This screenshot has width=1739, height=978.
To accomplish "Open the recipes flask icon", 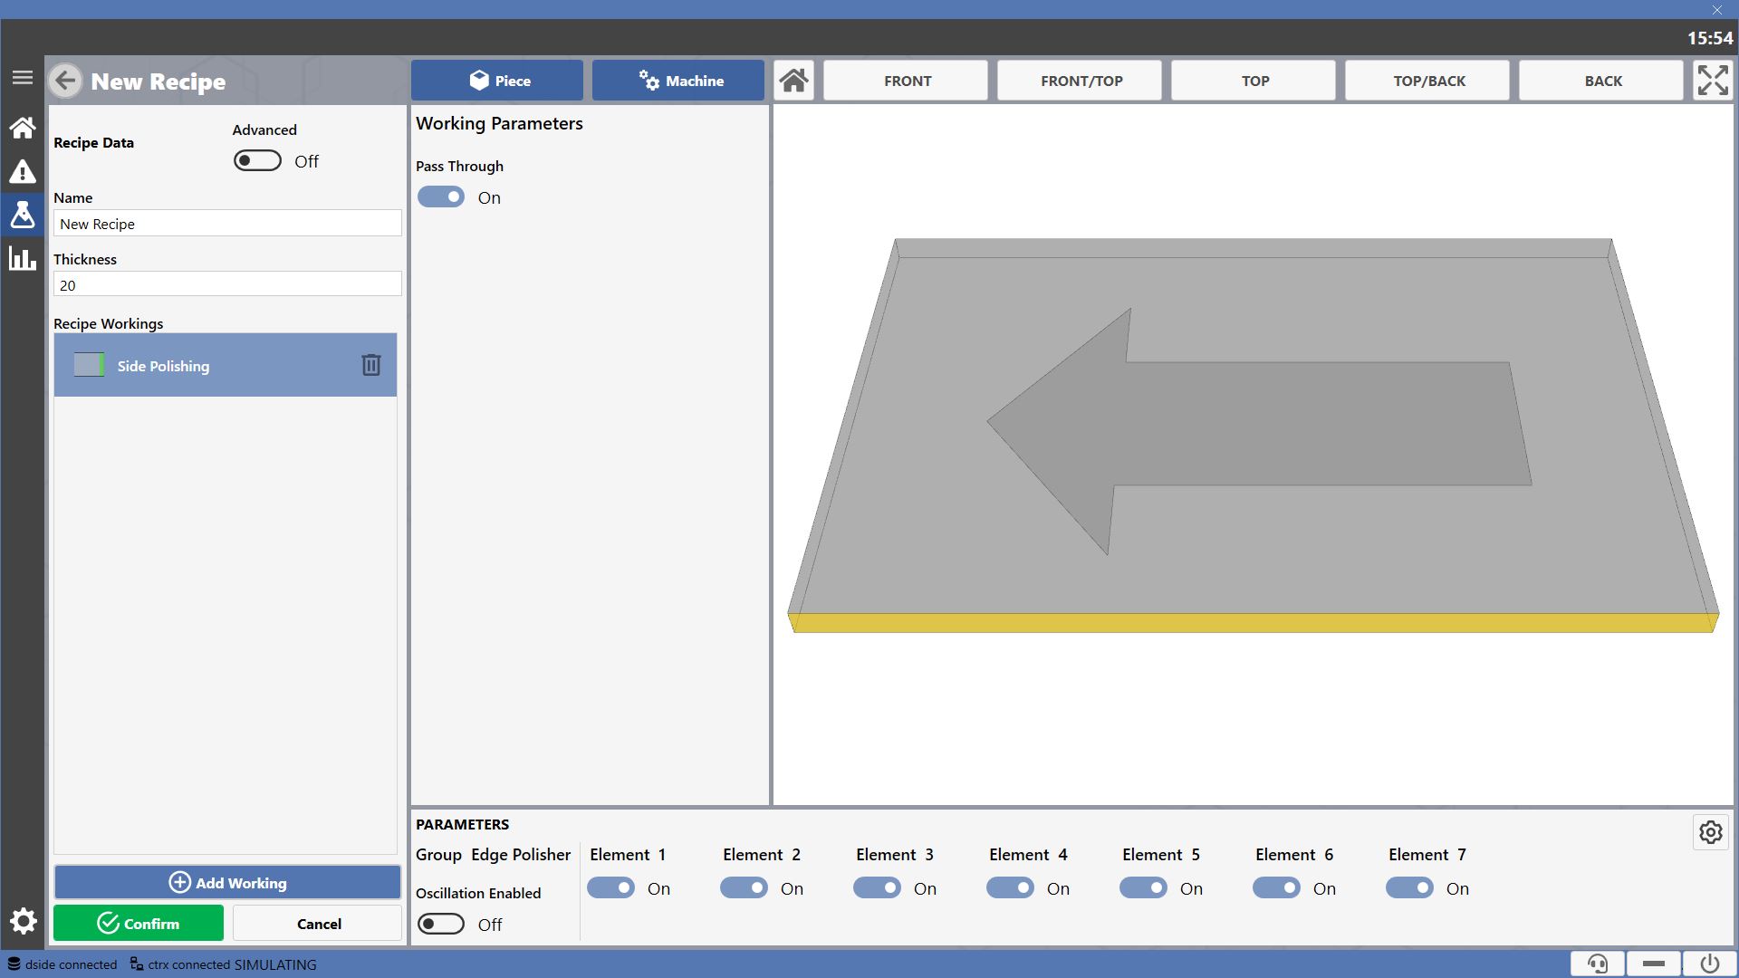I will pyautogui.click(x=23, y=215).
